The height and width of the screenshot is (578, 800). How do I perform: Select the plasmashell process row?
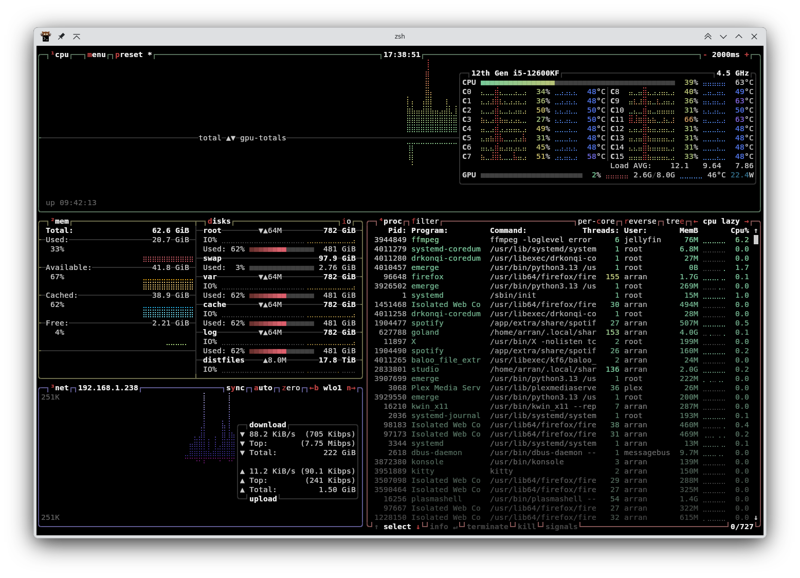[x=561, y=499]
